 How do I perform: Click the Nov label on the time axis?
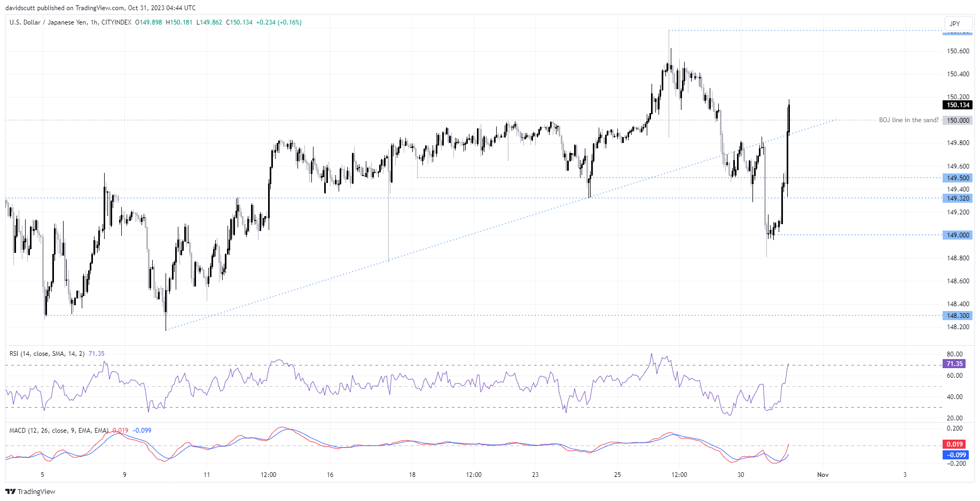(823, 475)
